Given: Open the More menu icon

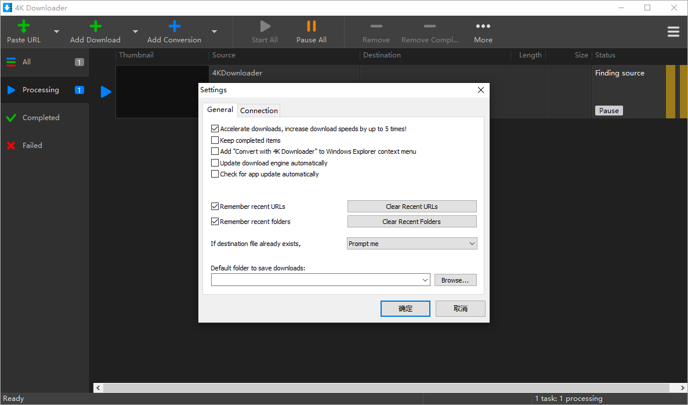Looking at the screenshot, I should point(483,26).
